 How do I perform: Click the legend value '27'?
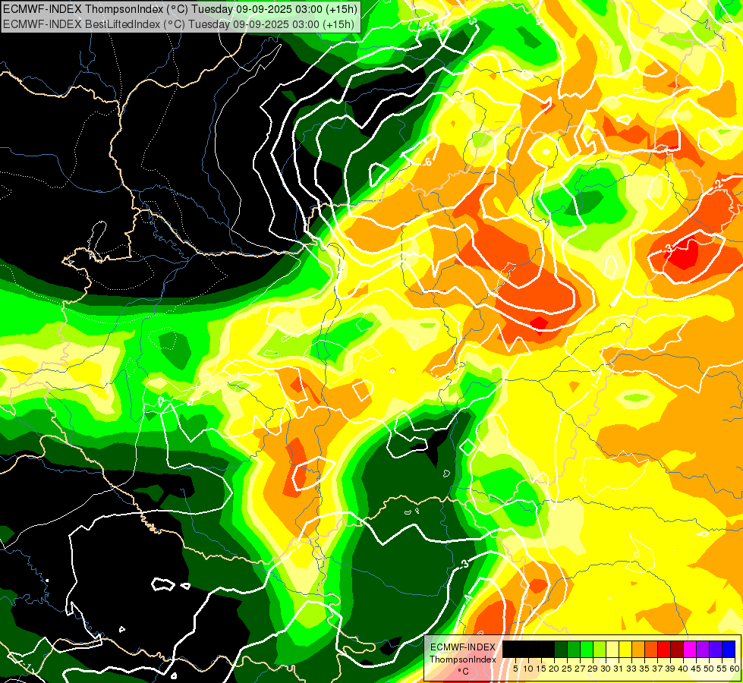580,669
